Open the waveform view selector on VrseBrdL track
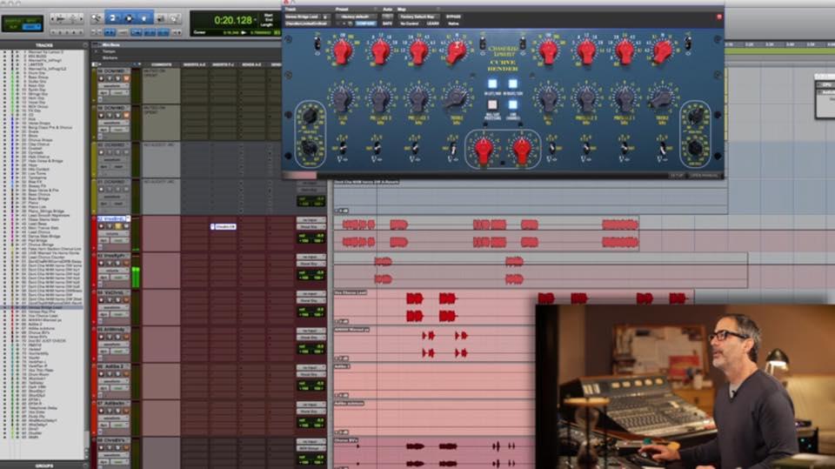Viewport: 835px width, 469px height. tap(113, 234)
